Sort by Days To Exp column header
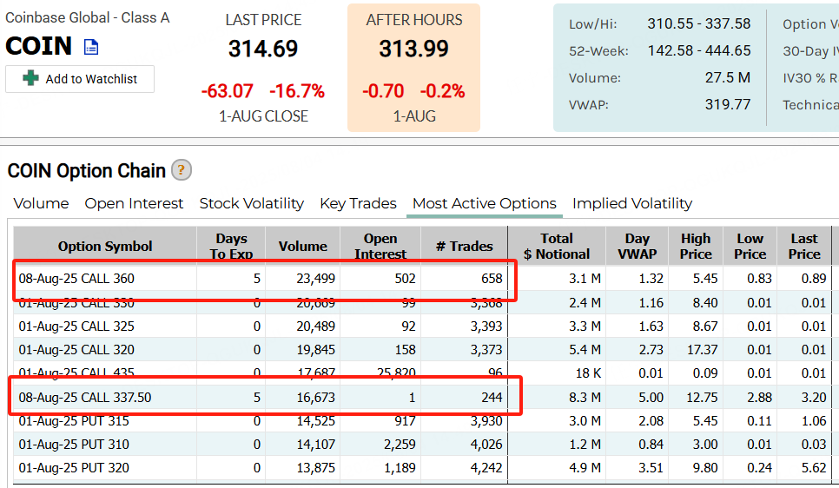Viewport: 839px width, 488px height. click(231, 246)
